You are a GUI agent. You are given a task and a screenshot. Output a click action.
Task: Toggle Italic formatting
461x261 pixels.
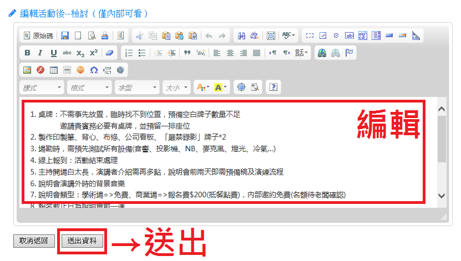coord(40,53)
